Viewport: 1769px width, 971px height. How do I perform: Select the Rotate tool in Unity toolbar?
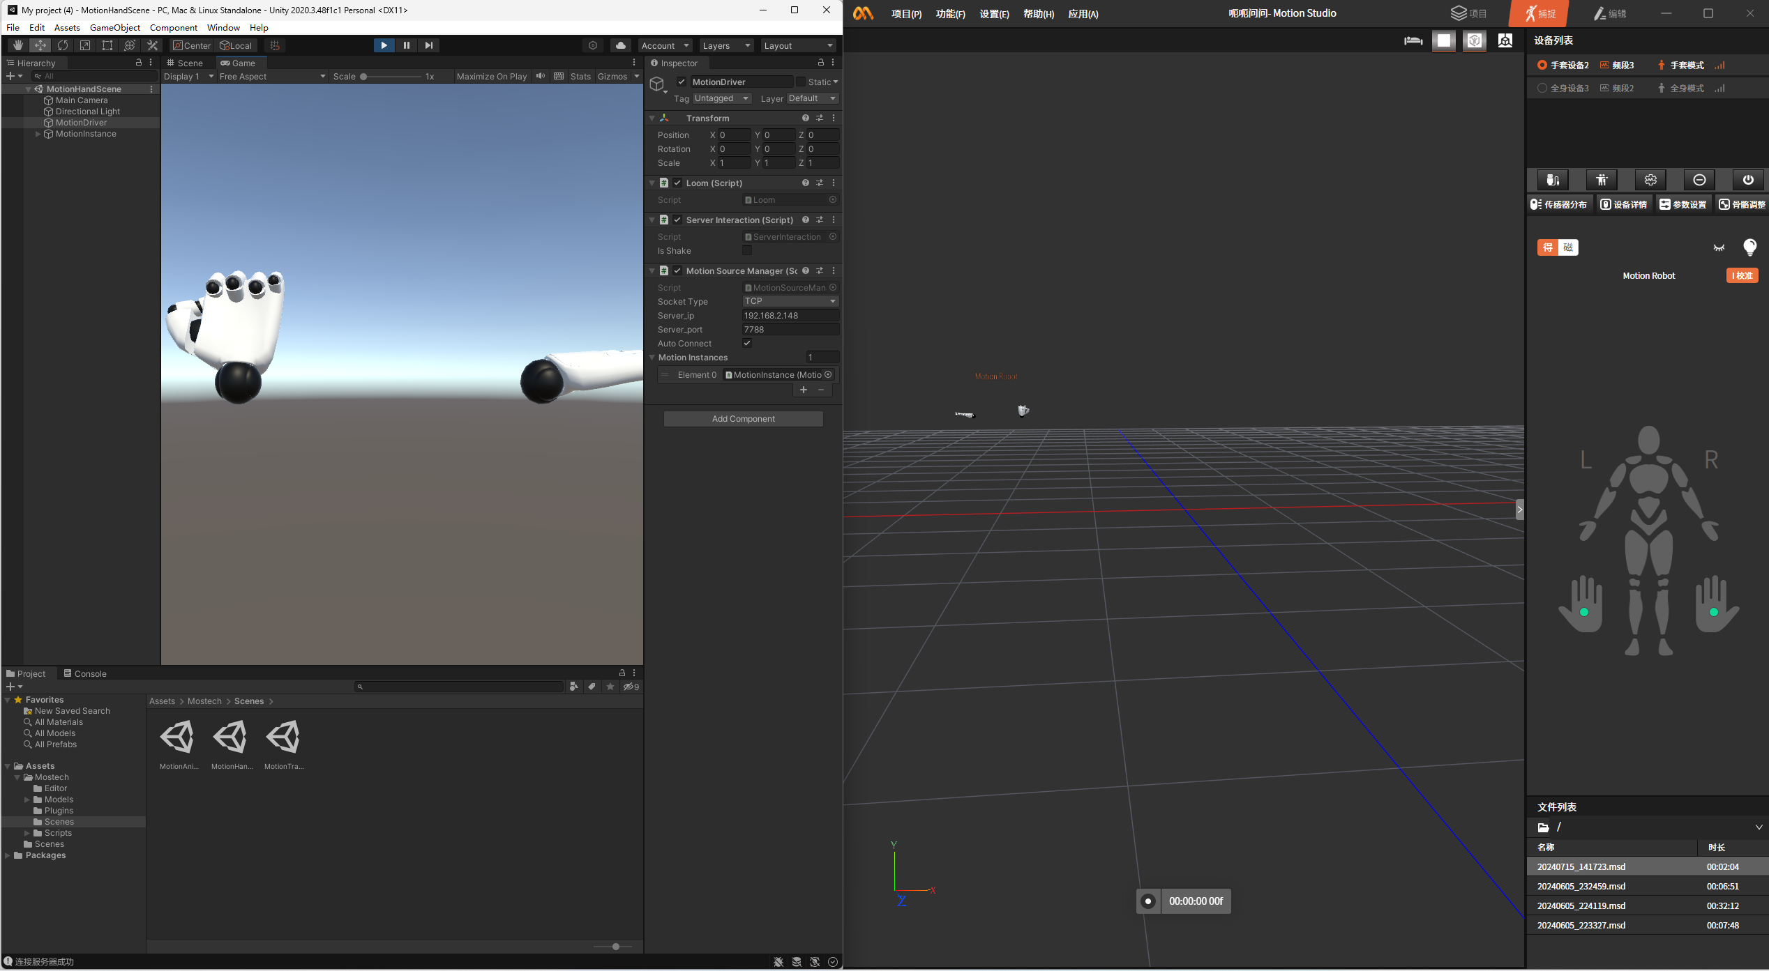coord(63,45)
